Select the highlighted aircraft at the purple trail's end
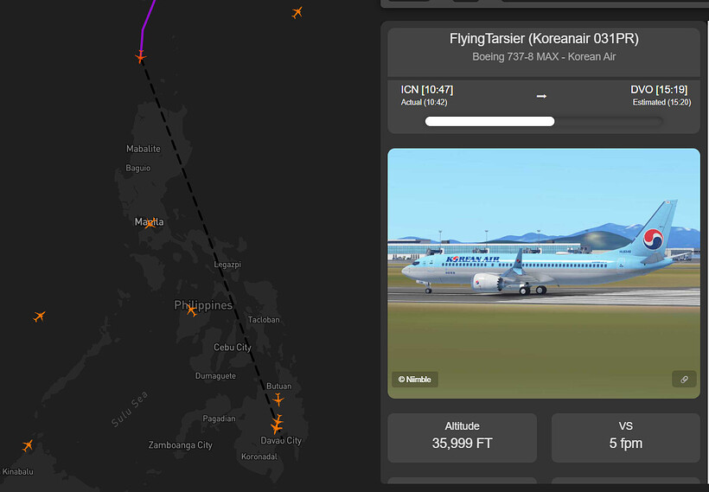 click(x=141, y=56)
